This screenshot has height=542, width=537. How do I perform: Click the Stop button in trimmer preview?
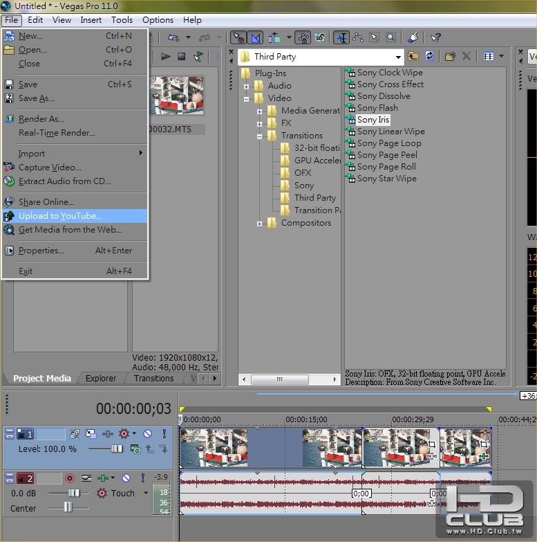182,56
